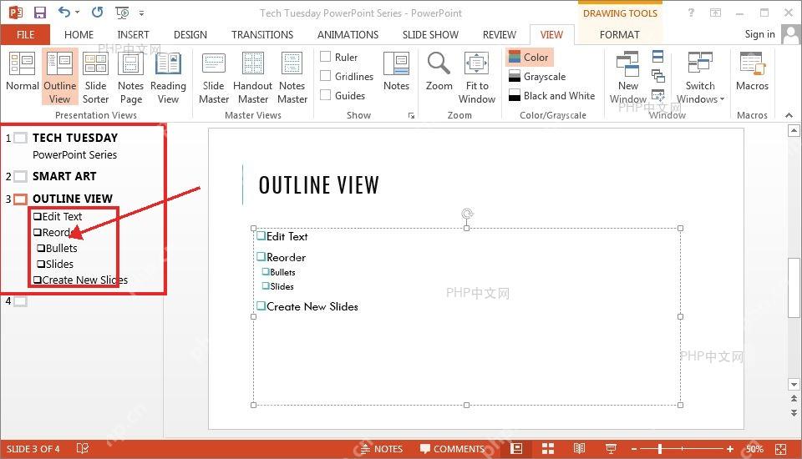
Task: Open Undo history dropdown arrow
Action: [77, 13]
